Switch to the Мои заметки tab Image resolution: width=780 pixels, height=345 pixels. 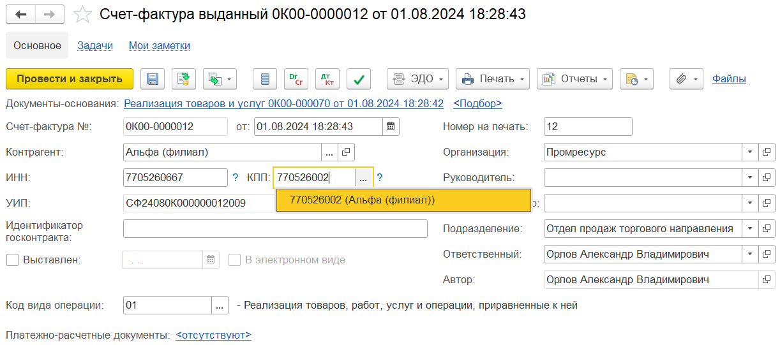(x=160, y=46)
